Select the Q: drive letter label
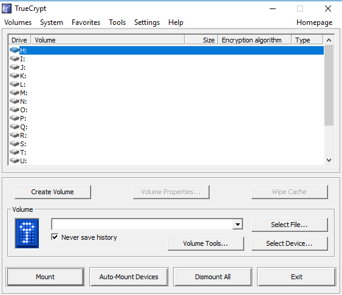Viewport: 342px width, 295px height. (24, 127)
